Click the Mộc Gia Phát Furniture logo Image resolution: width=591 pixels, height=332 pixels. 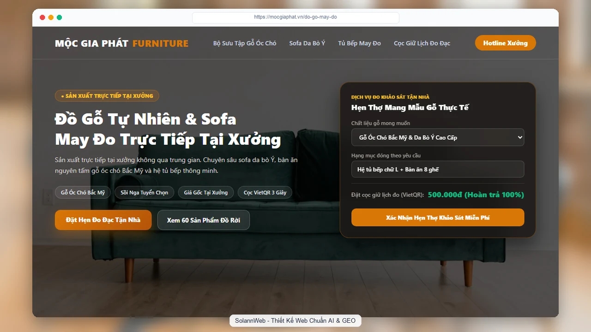121,43
